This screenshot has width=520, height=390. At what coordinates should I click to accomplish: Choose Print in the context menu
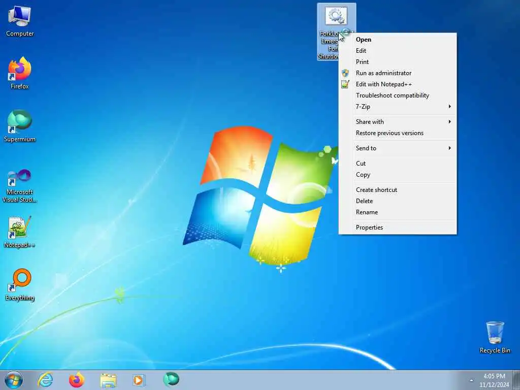point(398,62)
